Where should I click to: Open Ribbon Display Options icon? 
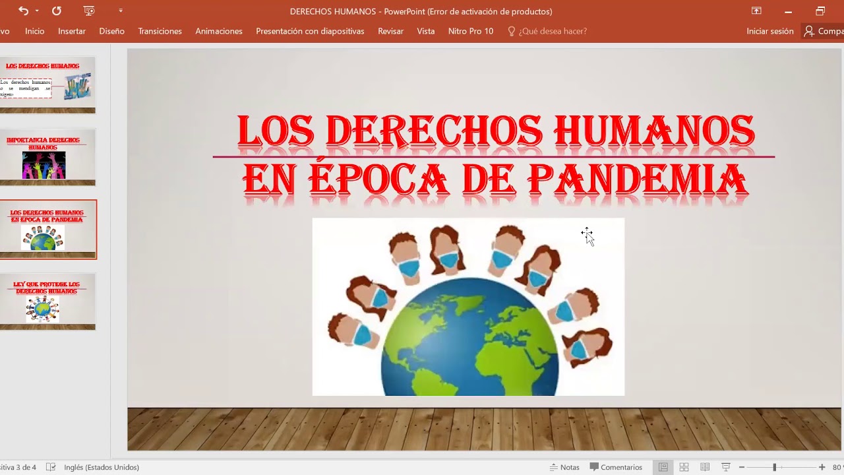coord(756,11)
